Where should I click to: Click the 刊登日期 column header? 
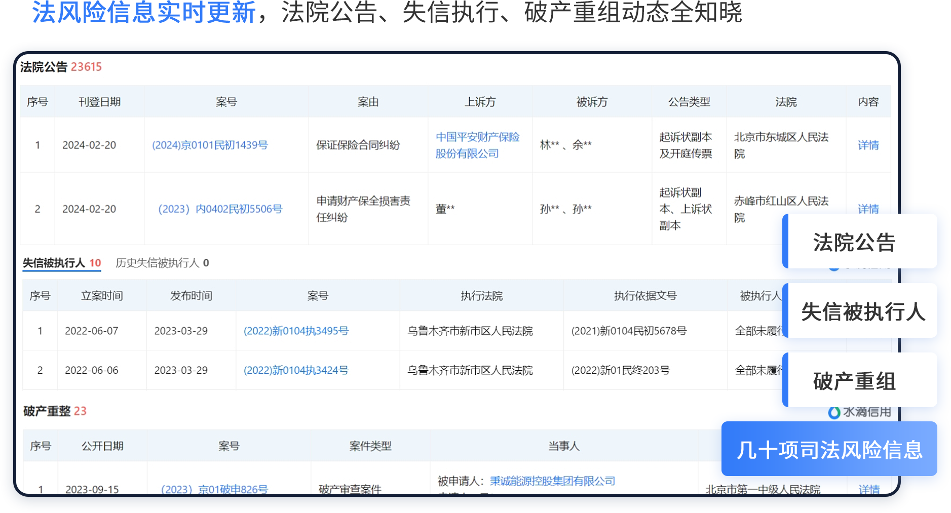[99, 102]
